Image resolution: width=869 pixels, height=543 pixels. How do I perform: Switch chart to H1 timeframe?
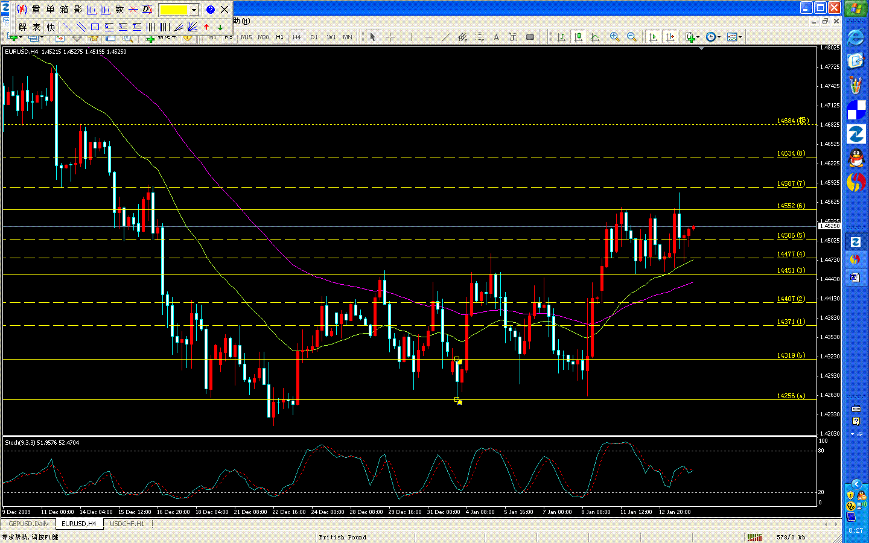coord(279,37)
